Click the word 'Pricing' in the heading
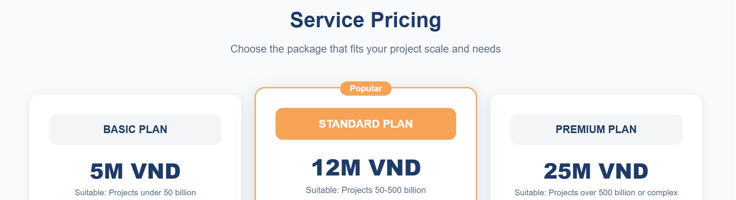This screenshot has height=200, width=736. click(406, 20)
